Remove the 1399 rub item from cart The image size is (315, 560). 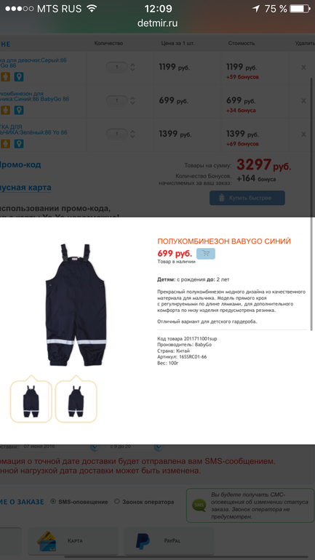303,135
